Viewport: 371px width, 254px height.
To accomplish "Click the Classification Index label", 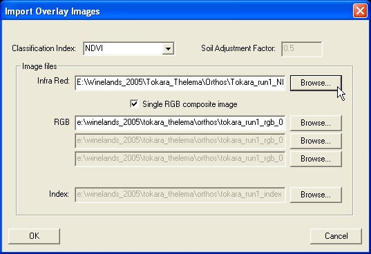I will click(44, 48).
